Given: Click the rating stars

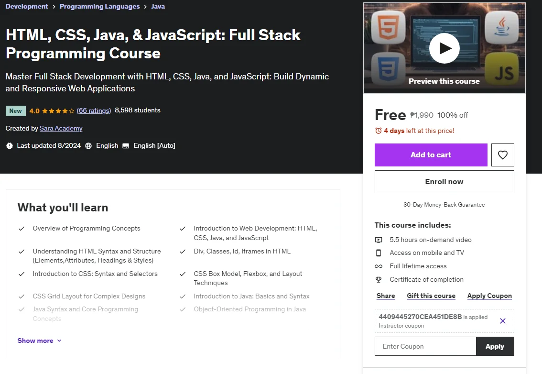Looking at the screenshot, I should pyautogui.click(x=58, y=111).
